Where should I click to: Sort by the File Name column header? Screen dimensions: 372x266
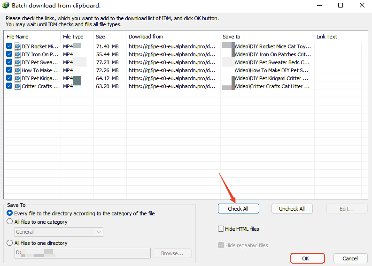[32, 37]
